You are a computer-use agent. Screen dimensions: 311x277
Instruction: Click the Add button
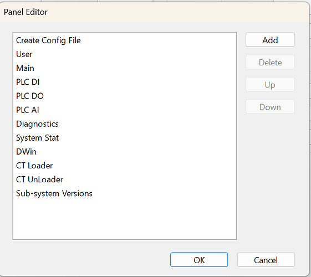coord(270,40)
